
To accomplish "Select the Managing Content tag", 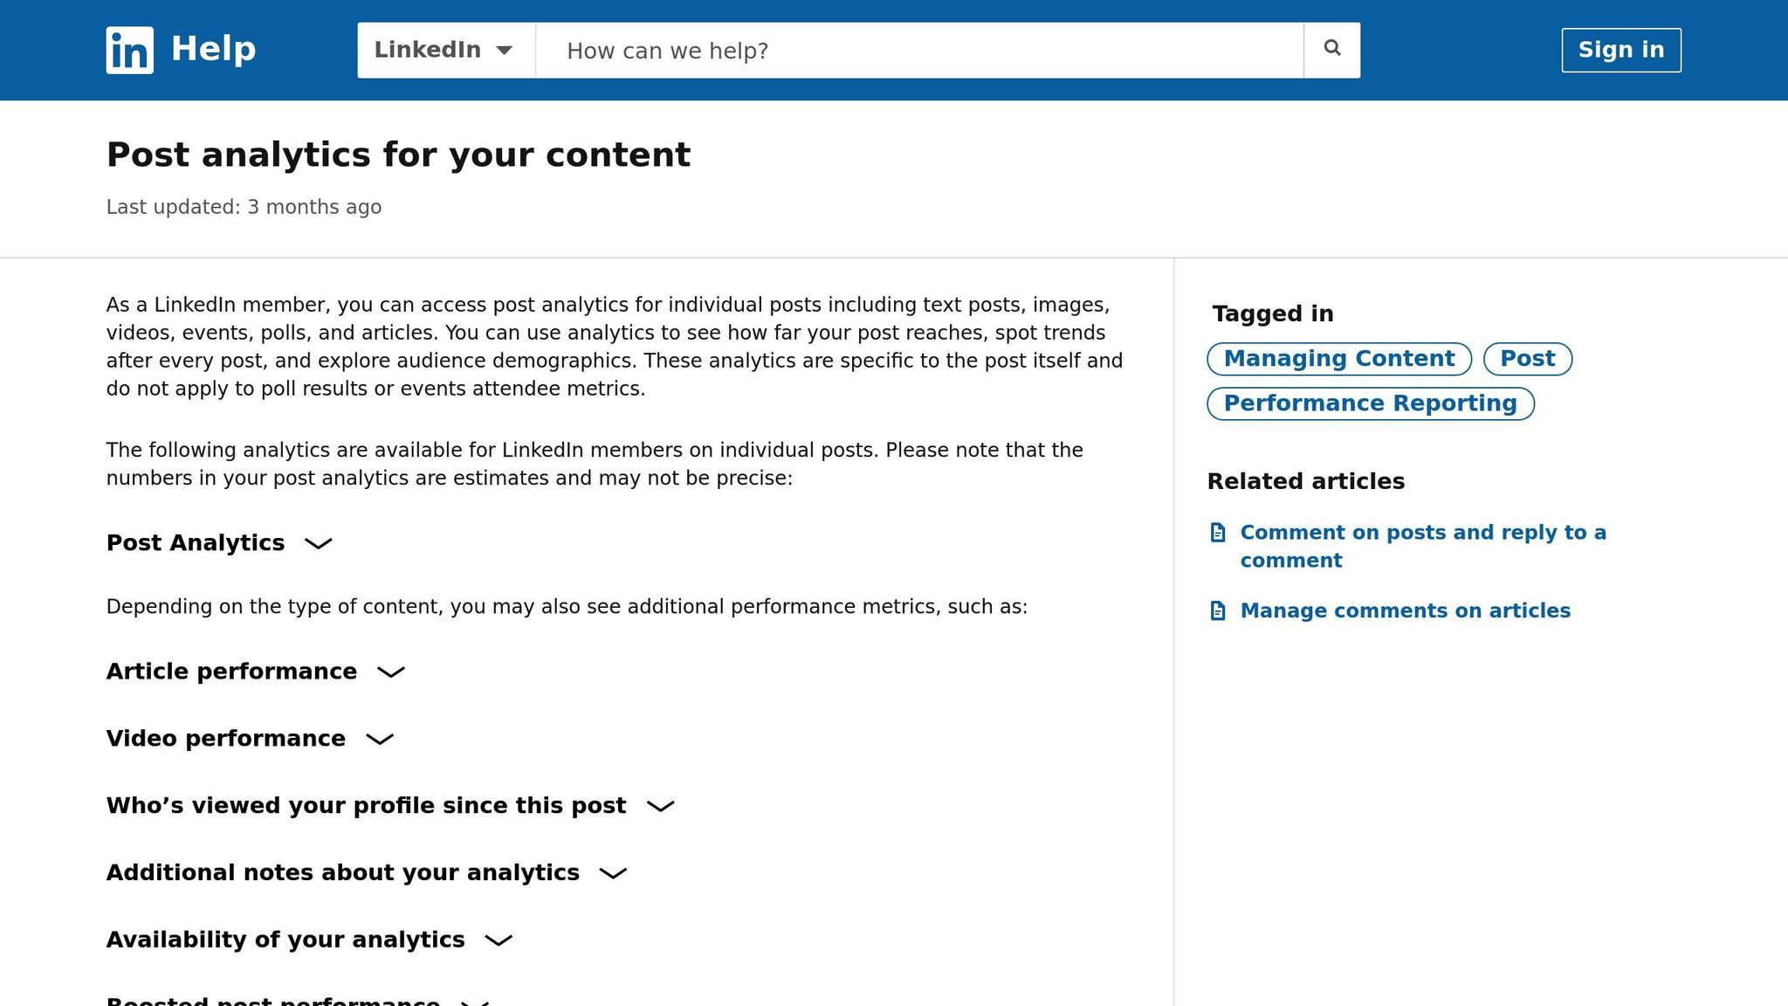I will point(1338,359).
